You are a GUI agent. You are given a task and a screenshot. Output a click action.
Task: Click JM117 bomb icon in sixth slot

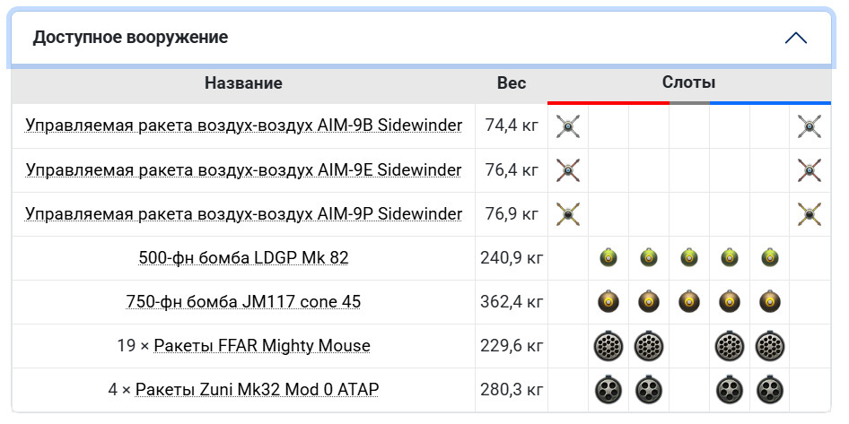pos(769,302)
